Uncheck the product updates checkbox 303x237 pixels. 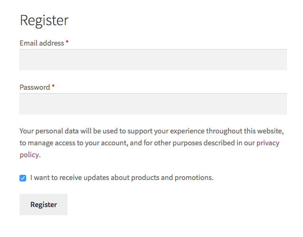pyautogui.click(x=23, y=178)
